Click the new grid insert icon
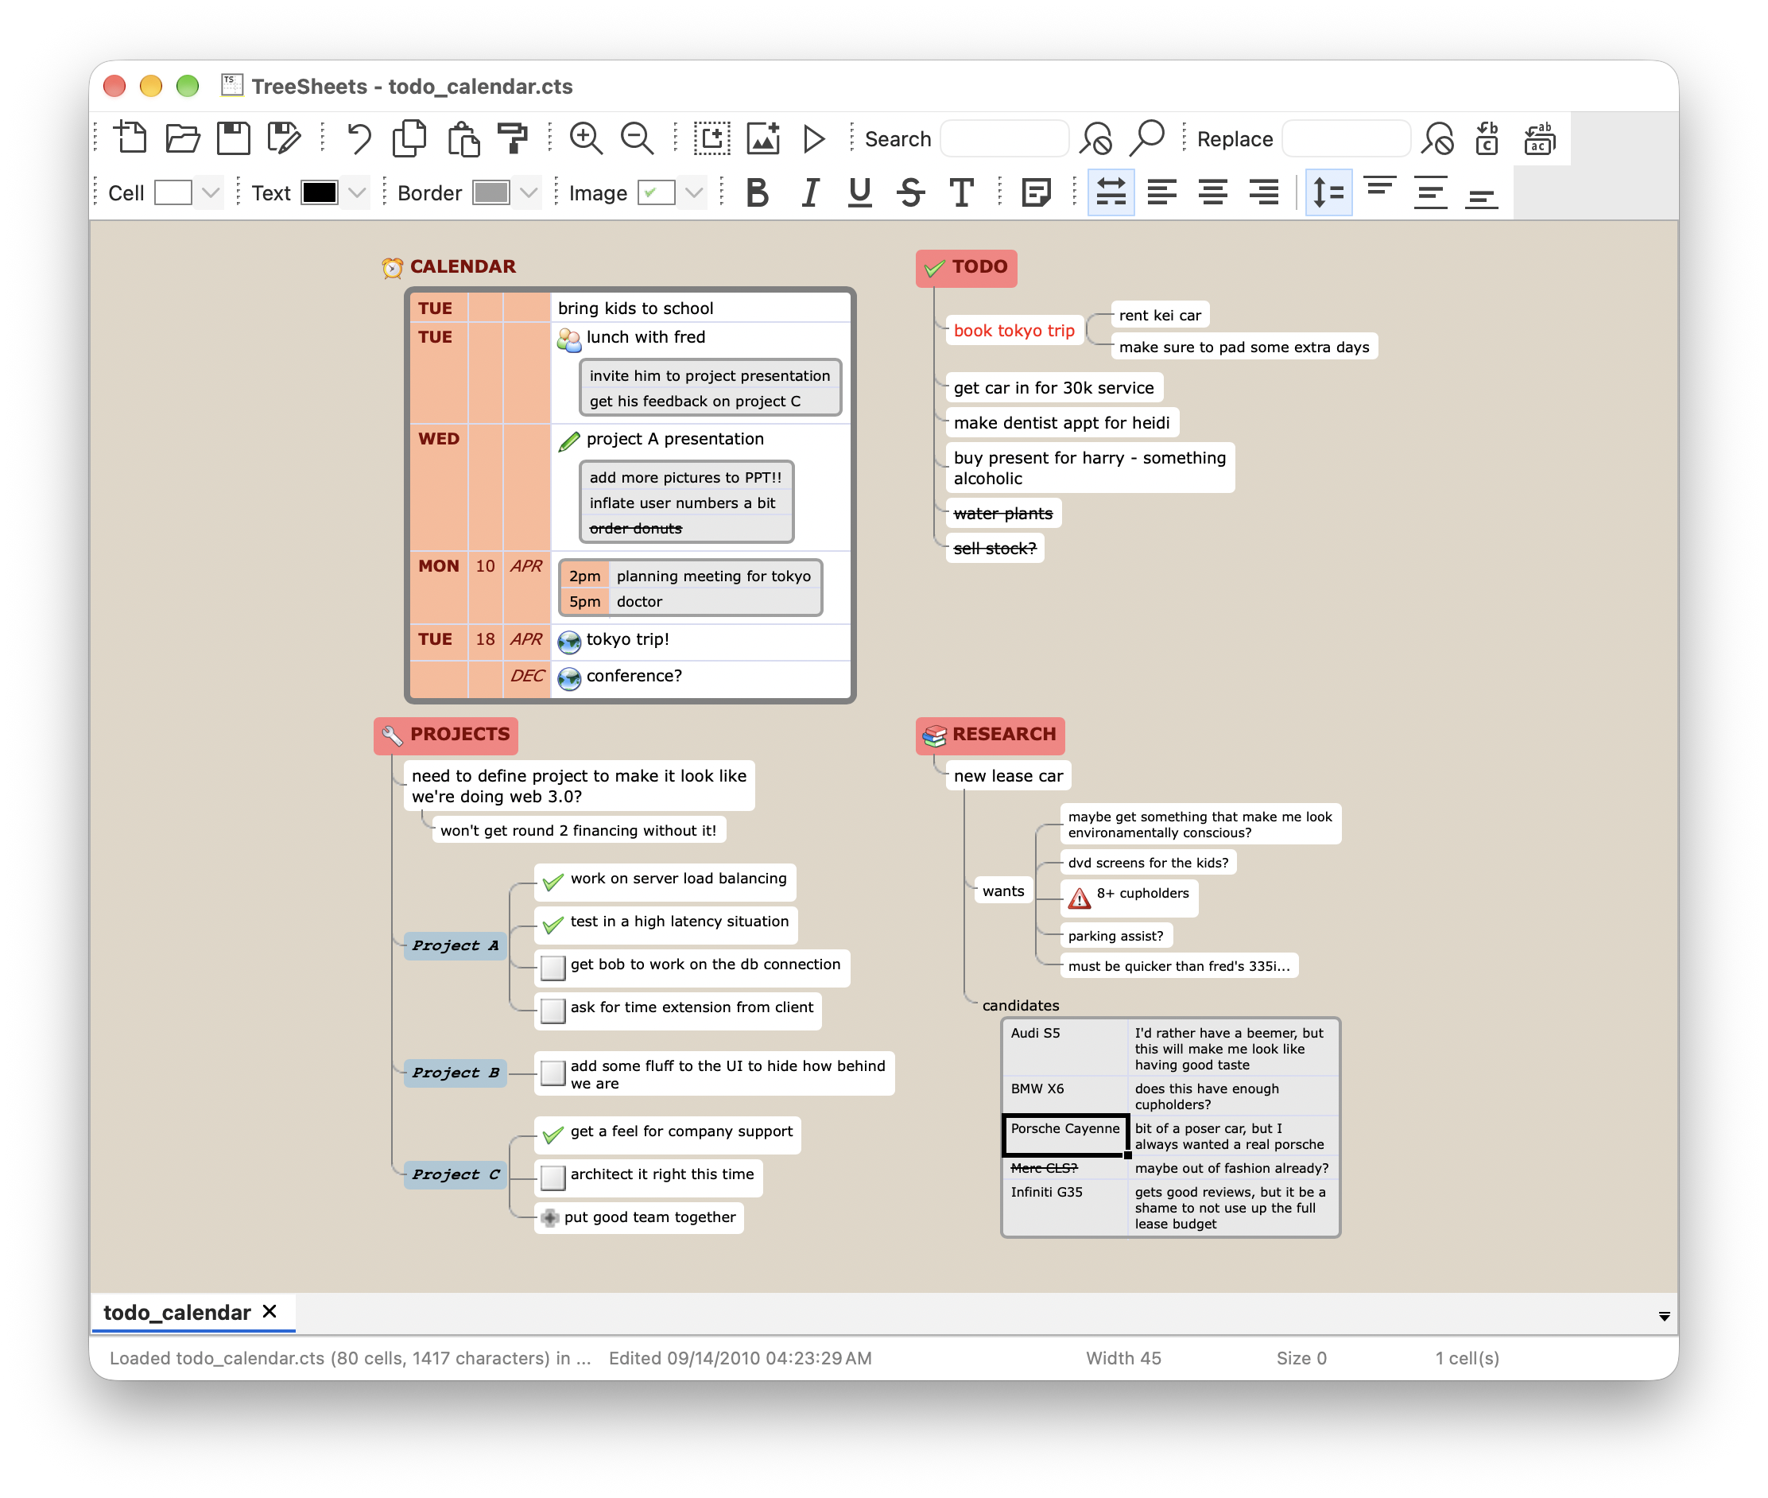Screen dimensions: 1768x1498 [711, 138]
